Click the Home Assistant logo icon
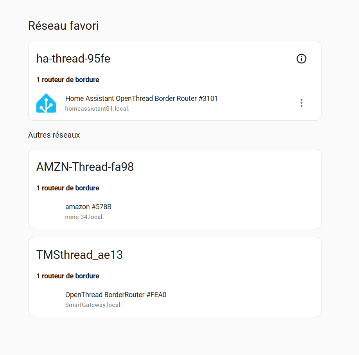The width and height of the screenshot is (359, 355). click(x=46, y=103)
